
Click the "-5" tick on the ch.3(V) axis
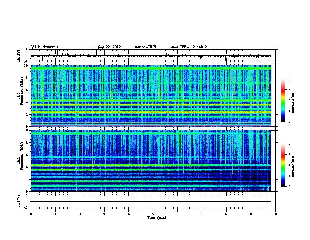pos(26,207)
